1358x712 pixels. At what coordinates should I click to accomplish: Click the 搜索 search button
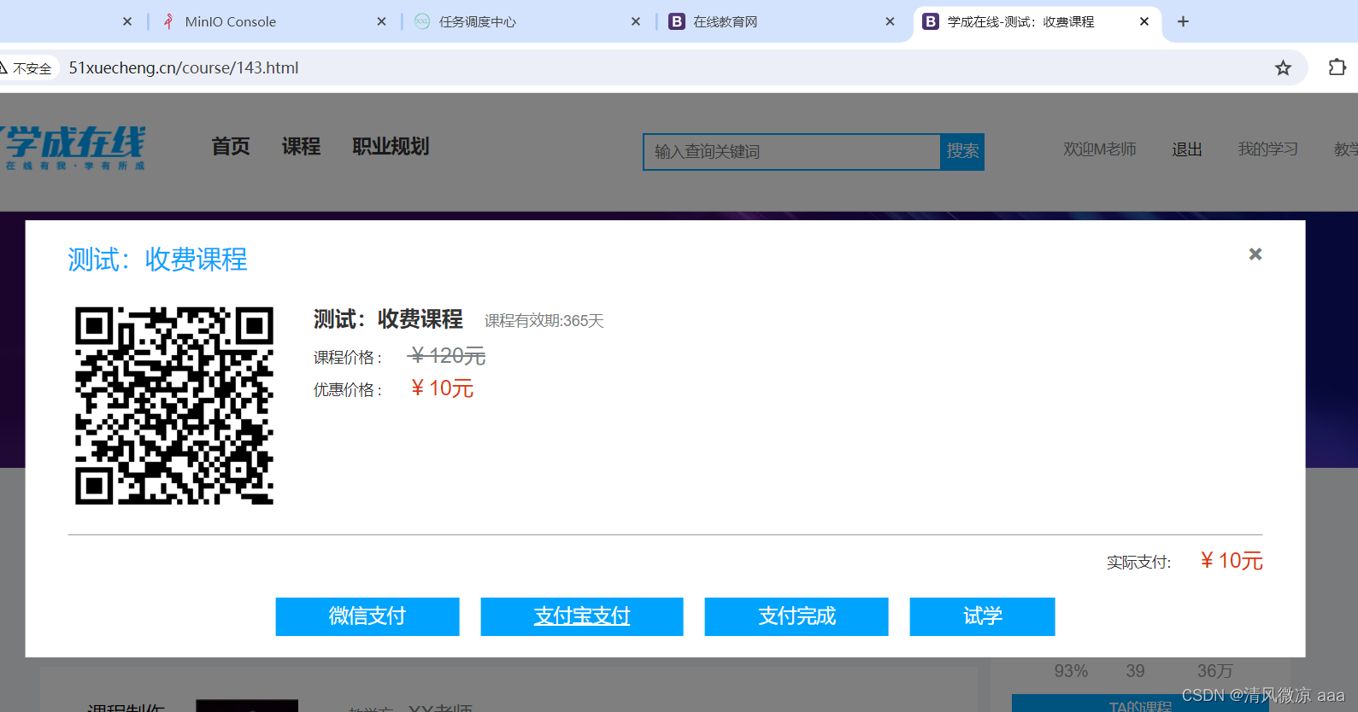[962, 151]
